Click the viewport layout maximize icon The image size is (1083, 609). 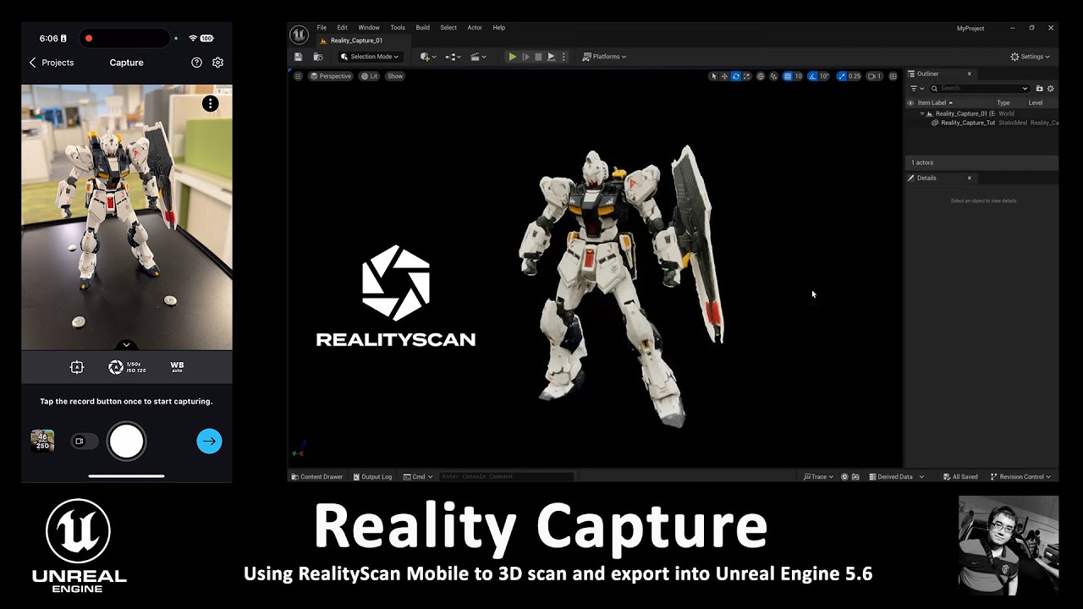pos(893,76)
